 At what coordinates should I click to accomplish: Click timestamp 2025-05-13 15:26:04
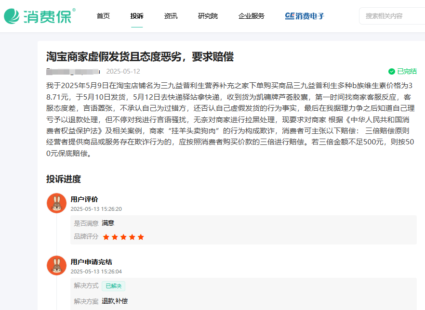coord(96,271)
